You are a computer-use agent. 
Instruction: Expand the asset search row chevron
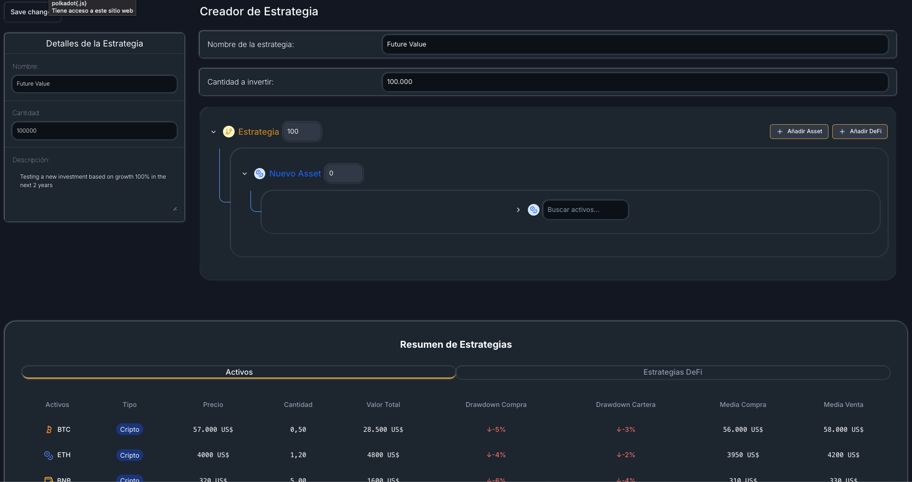(518, 210)
